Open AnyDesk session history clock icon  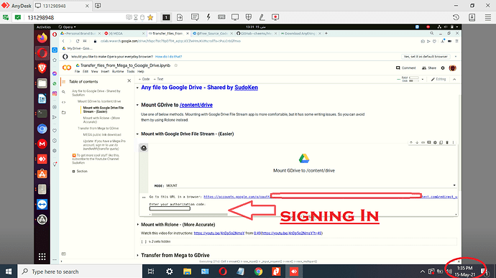pos(456,17)
